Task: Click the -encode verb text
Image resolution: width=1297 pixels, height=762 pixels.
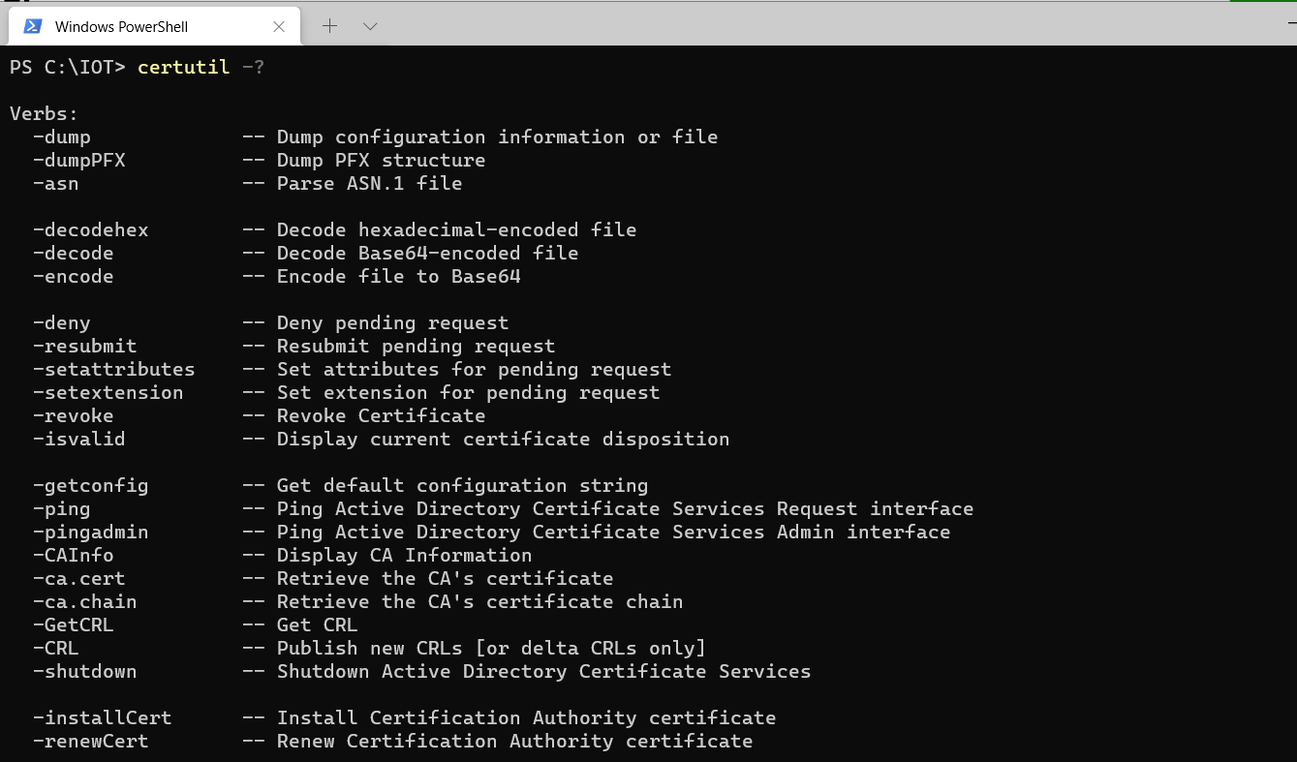Action: click(x=74, y=276)
